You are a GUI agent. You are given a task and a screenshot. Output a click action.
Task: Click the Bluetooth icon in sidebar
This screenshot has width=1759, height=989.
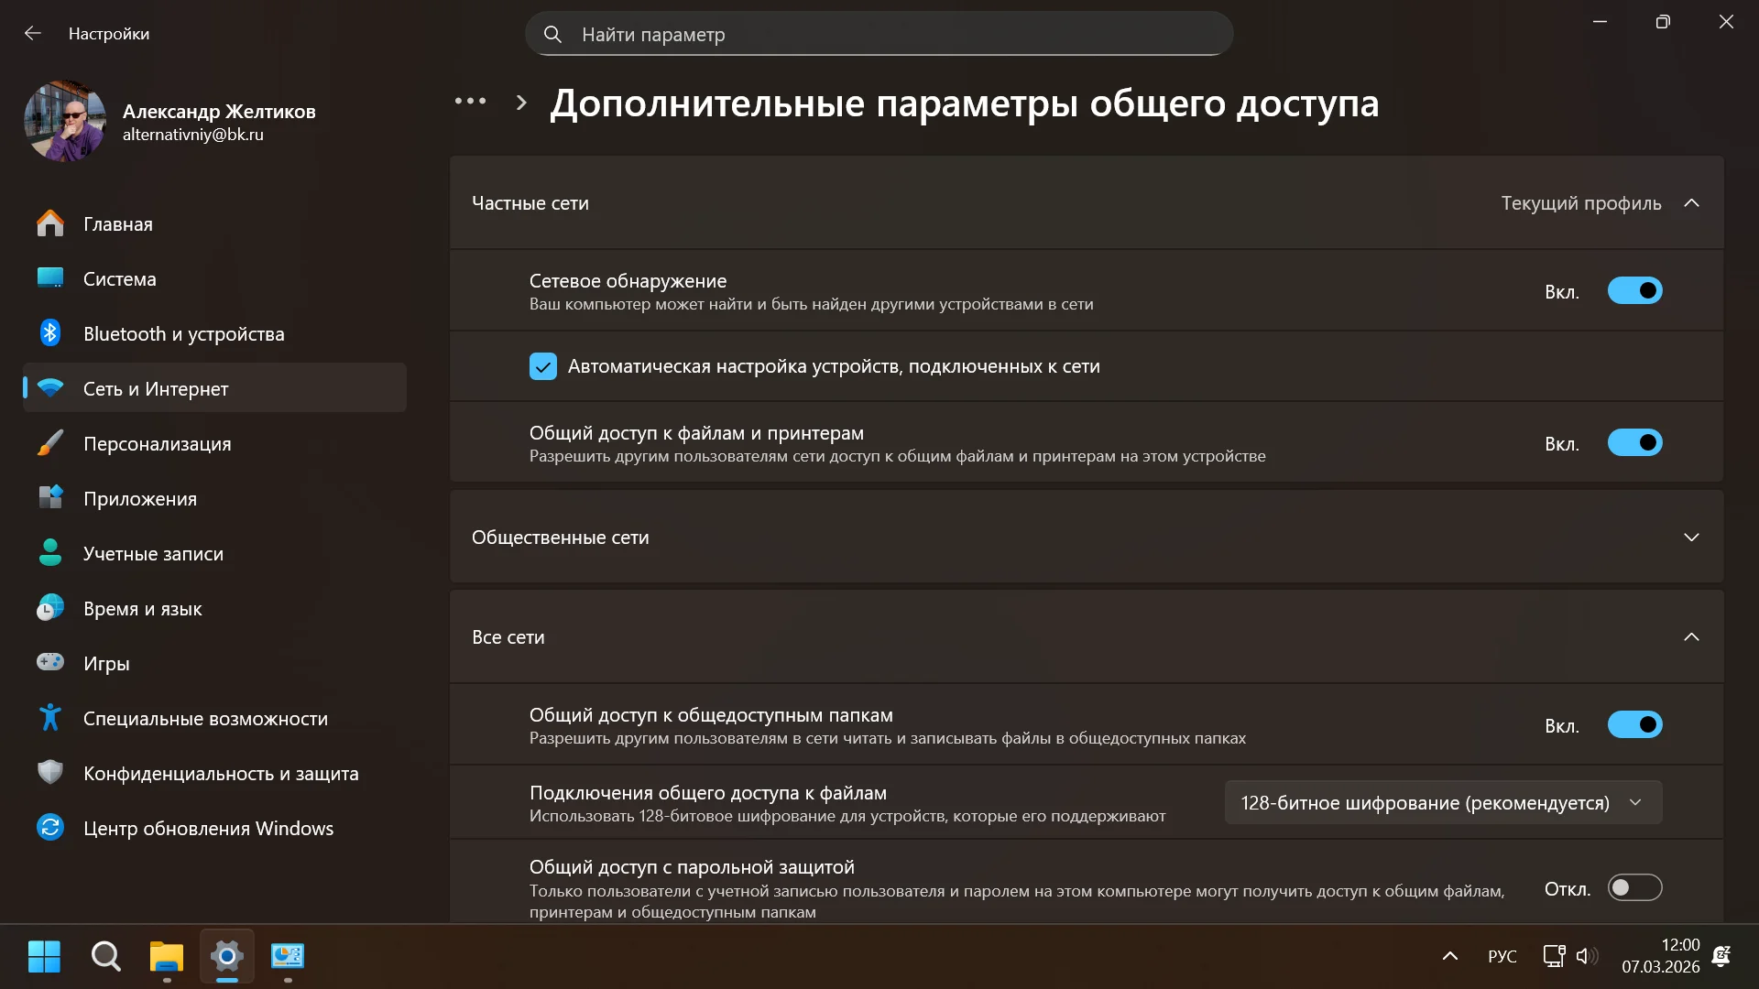point(50,333)
